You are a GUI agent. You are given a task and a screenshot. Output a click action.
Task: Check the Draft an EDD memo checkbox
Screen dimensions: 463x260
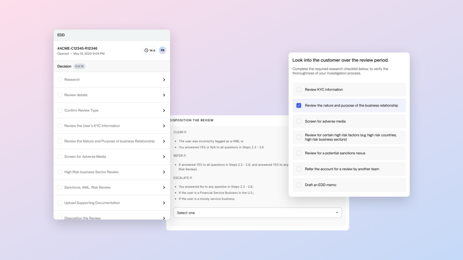(299, 185)
